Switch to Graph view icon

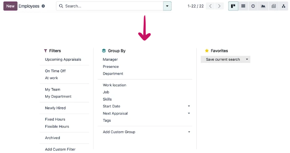263,6
